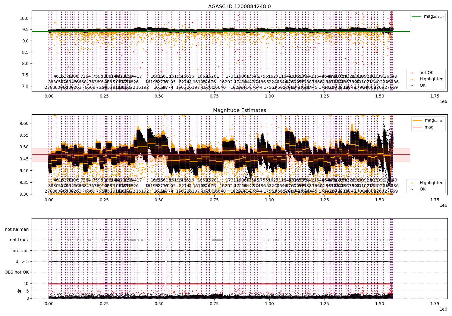This screenshot has width=452, height=316.
Task: Click the title 'AGASC ID 1200884248.0'
Action: [239, 7]
